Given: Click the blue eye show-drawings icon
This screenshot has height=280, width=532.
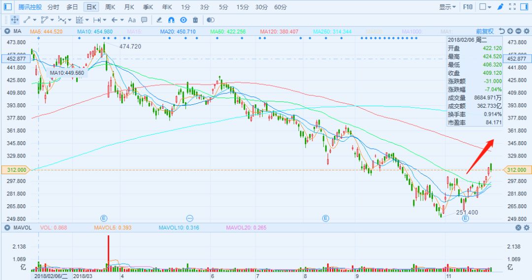Looking at the screenshot, I should (184, 20).
